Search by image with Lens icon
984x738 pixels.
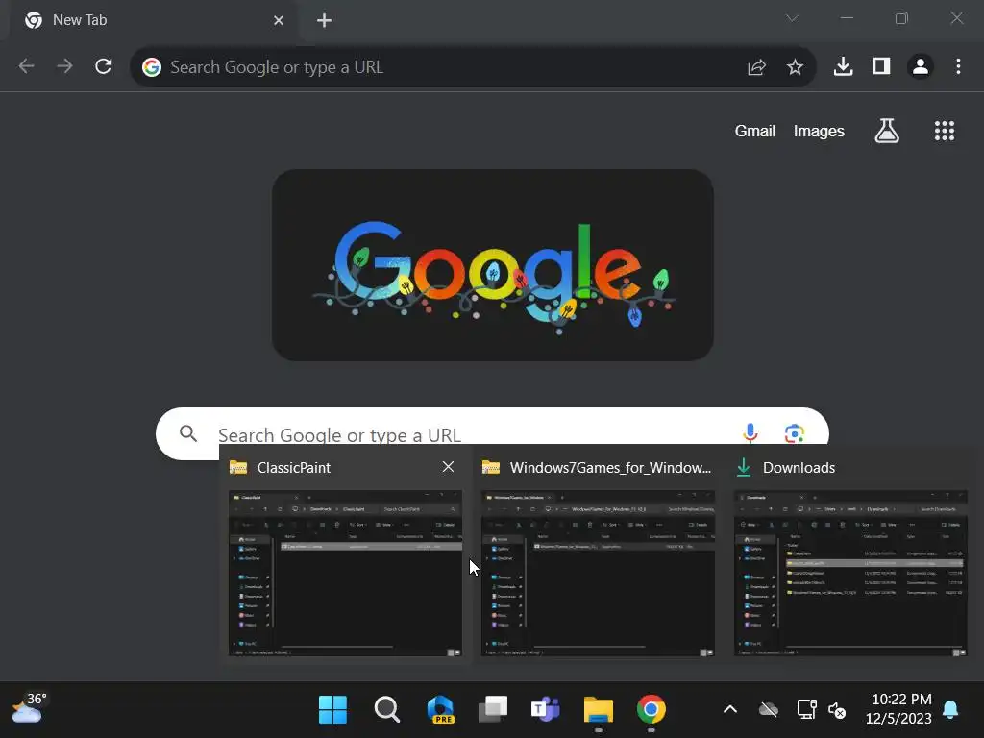pyautogui.click(x=795, y=433)
